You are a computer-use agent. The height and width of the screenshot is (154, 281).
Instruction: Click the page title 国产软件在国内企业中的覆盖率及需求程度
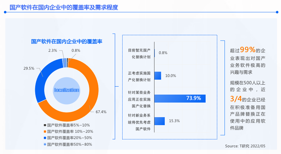(x=64, y=7)
